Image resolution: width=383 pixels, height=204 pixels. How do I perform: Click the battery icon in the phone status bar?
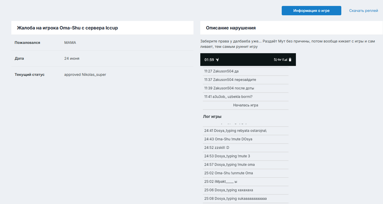[290, 60]
